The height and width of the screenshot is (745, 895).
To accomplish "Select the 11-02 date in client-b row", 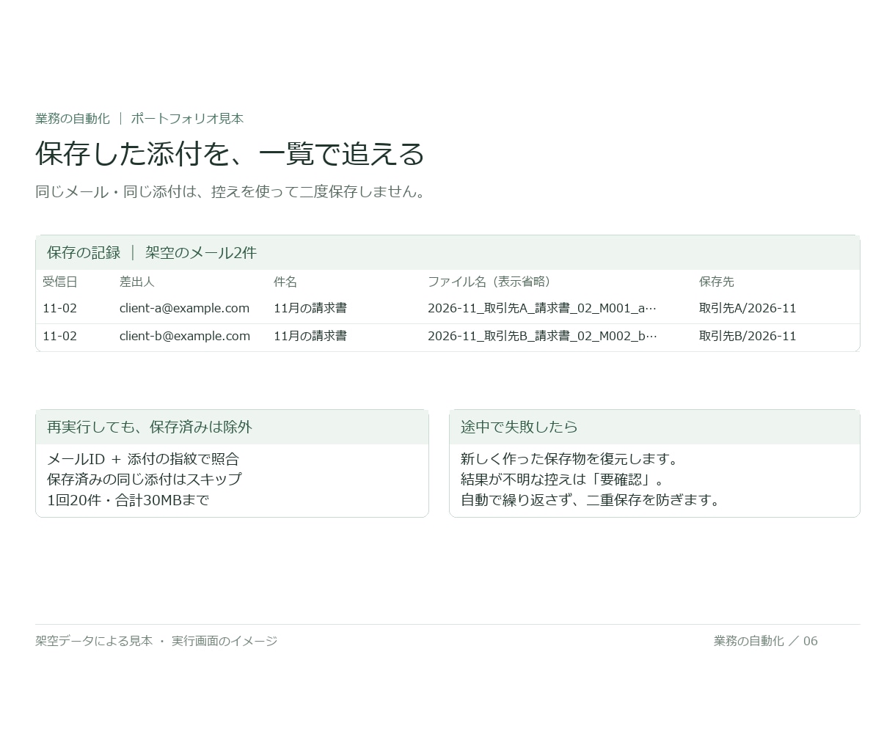I will tap(59, 337).
